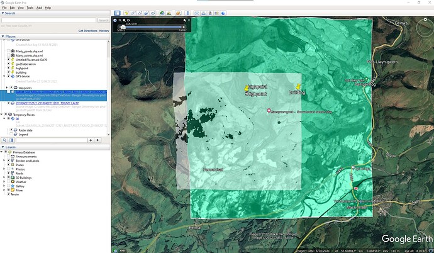Click the History link

104,31
